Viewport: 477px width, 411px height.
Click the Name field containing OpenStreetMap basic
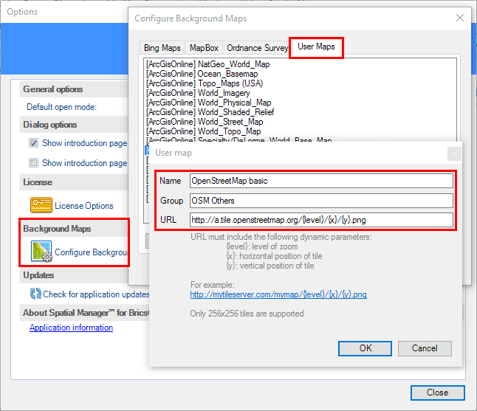click(x=321, y=181)
